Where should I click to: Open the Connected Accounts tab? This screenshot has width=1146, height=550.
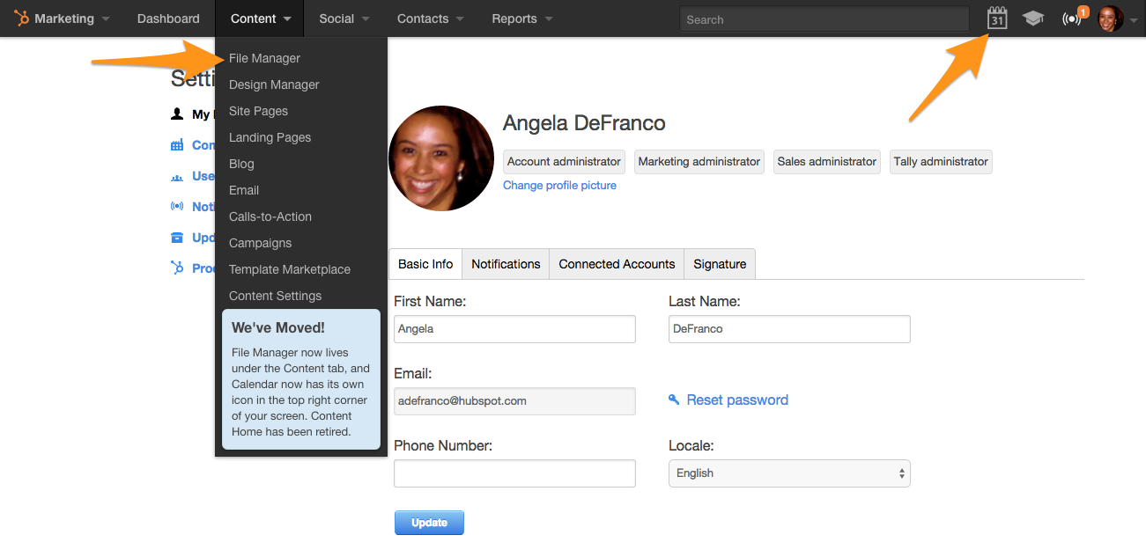[x=617, y=264]
